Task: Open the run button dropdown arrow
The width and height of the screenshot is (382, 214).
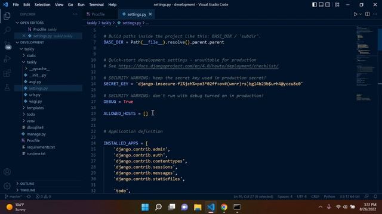Action: pyautogui.click(x=361, y=14)
